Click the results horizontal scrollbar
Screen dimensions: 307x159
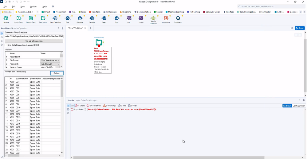[x=169, y=157]
